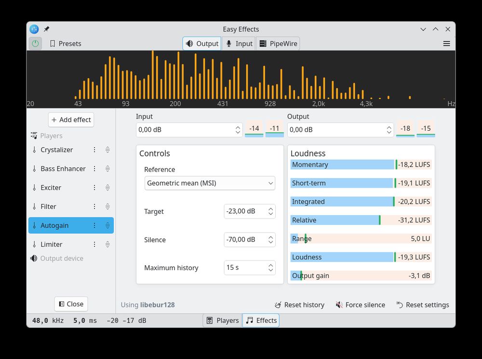
Task: Decrease Output gain with down arrow
Action: [389, 133]
